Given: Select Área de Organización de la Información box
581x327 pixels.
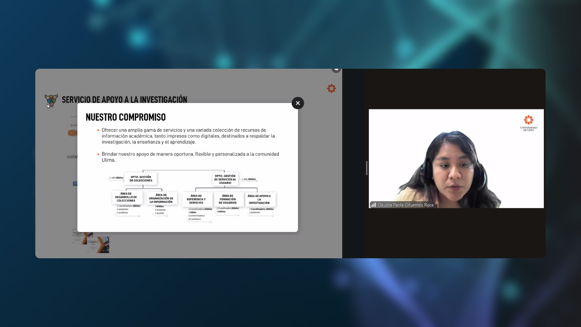Looking at the screenshot, I should 161,198.
